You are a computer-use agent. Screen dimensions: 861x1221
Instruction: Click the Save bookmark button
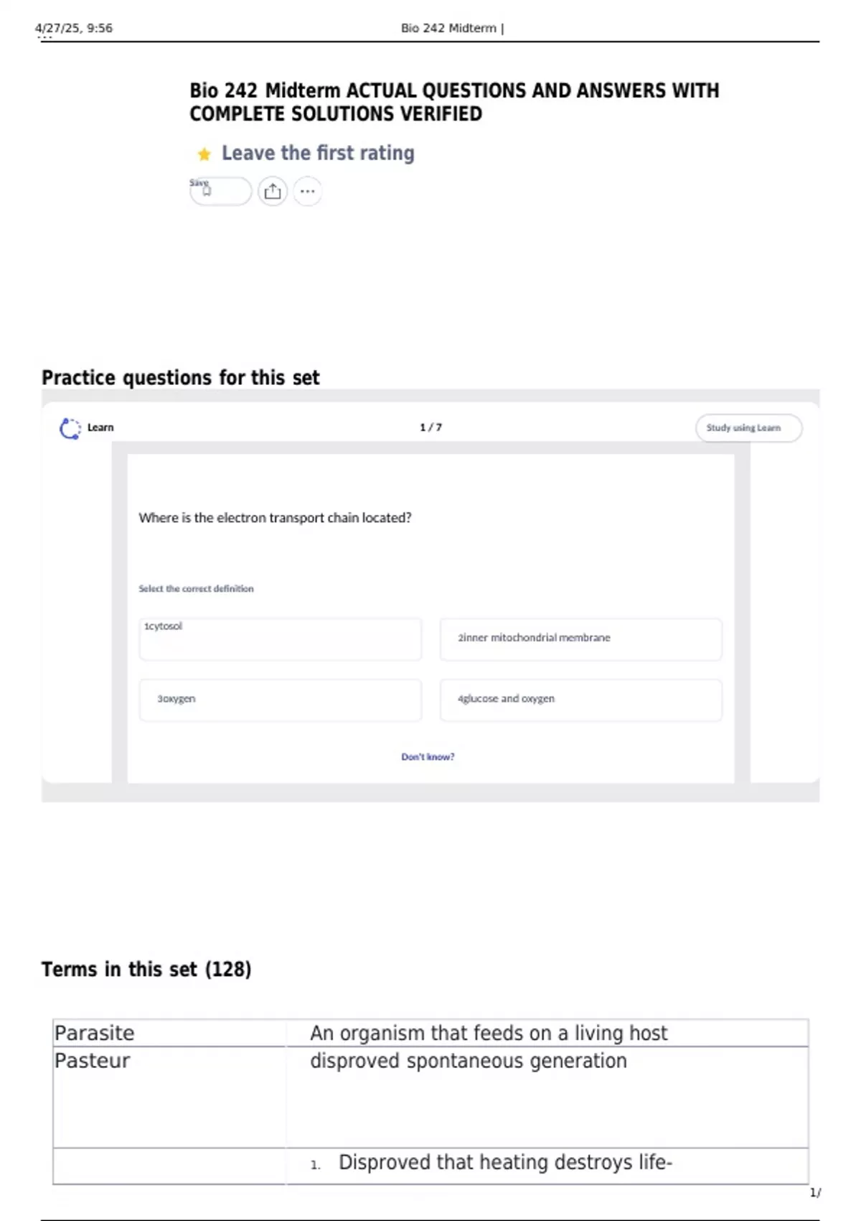(220, 191)
